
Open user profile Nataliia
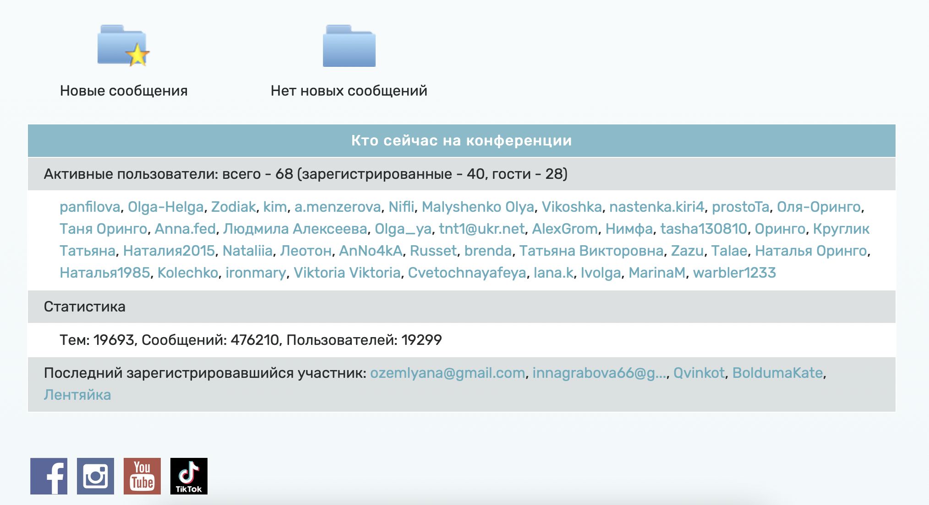tap(247, 251)
